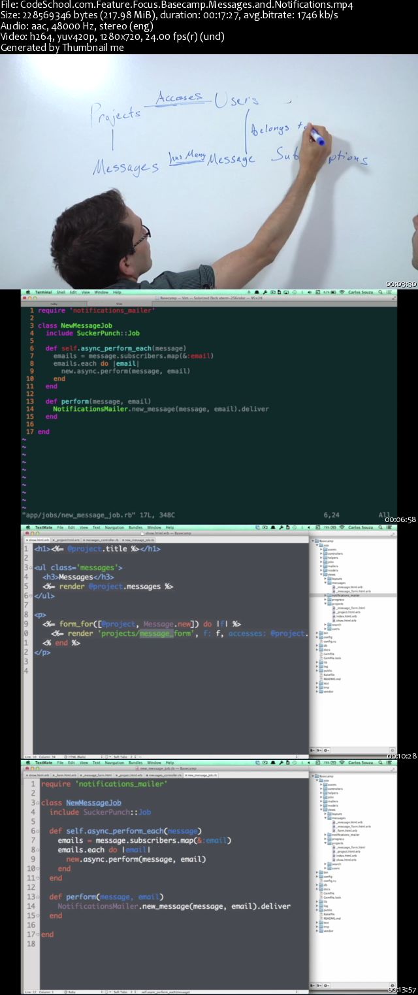Click the Vim code frame stamped 00:06:58

tap(209, 406)
